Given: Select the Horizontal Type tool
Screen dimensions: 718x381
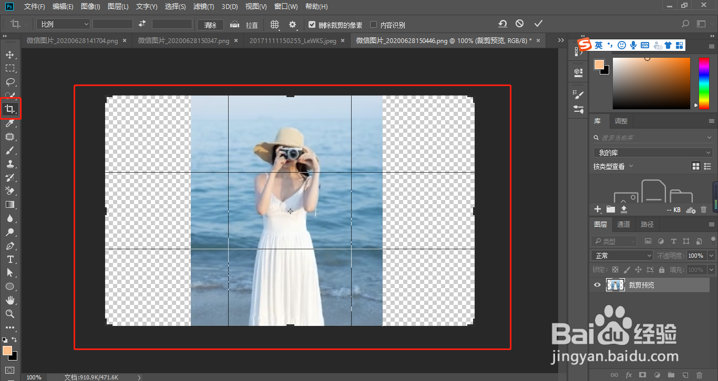Looking at the screenshot, I should 10,259.
